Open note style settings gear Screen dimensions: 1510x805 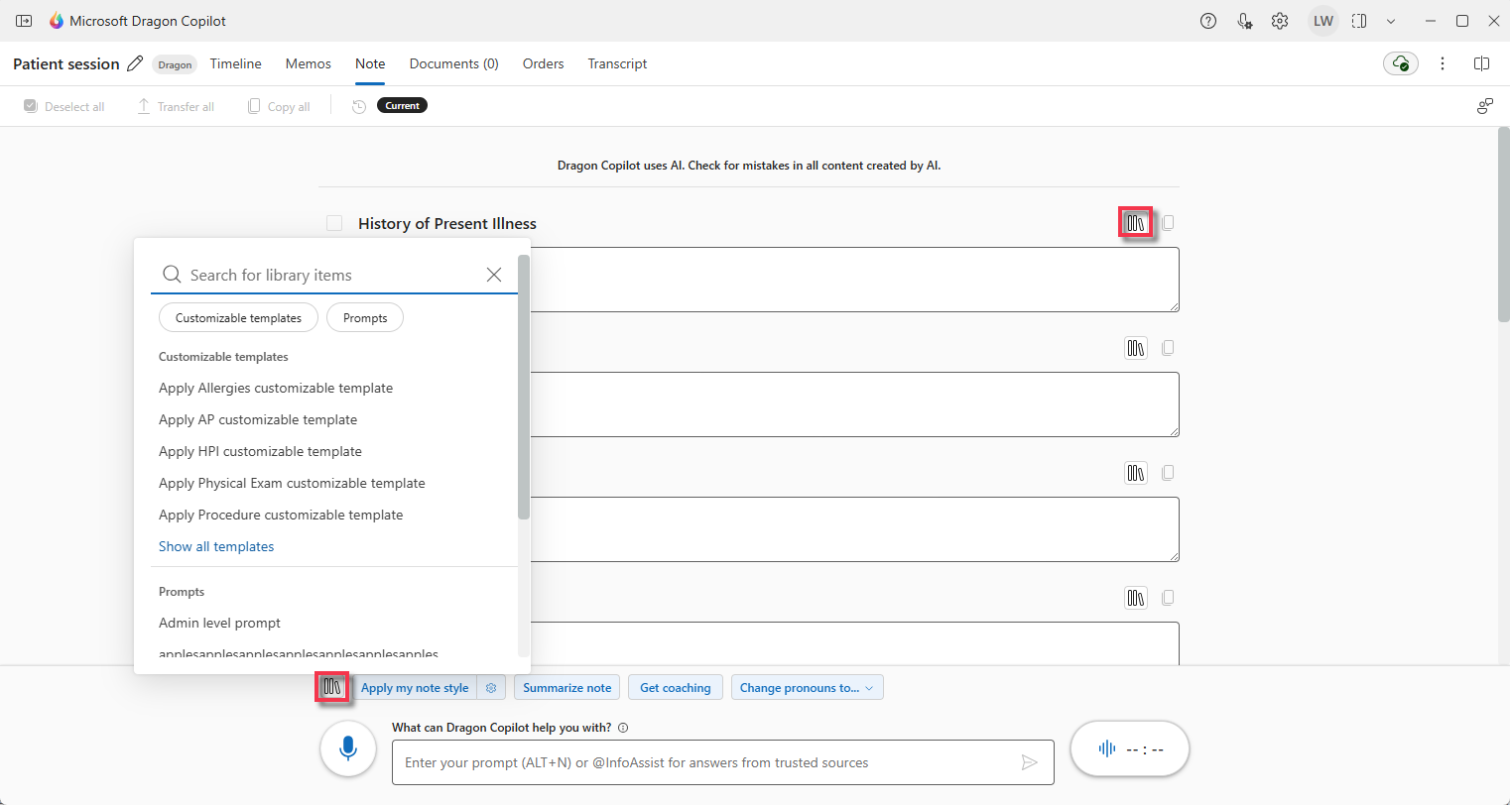[491, 687]
